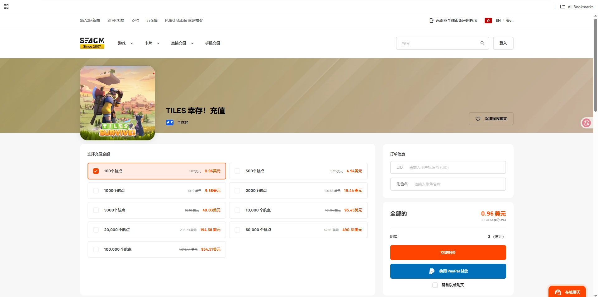Open All Bookmarks folder

point(577,7)
